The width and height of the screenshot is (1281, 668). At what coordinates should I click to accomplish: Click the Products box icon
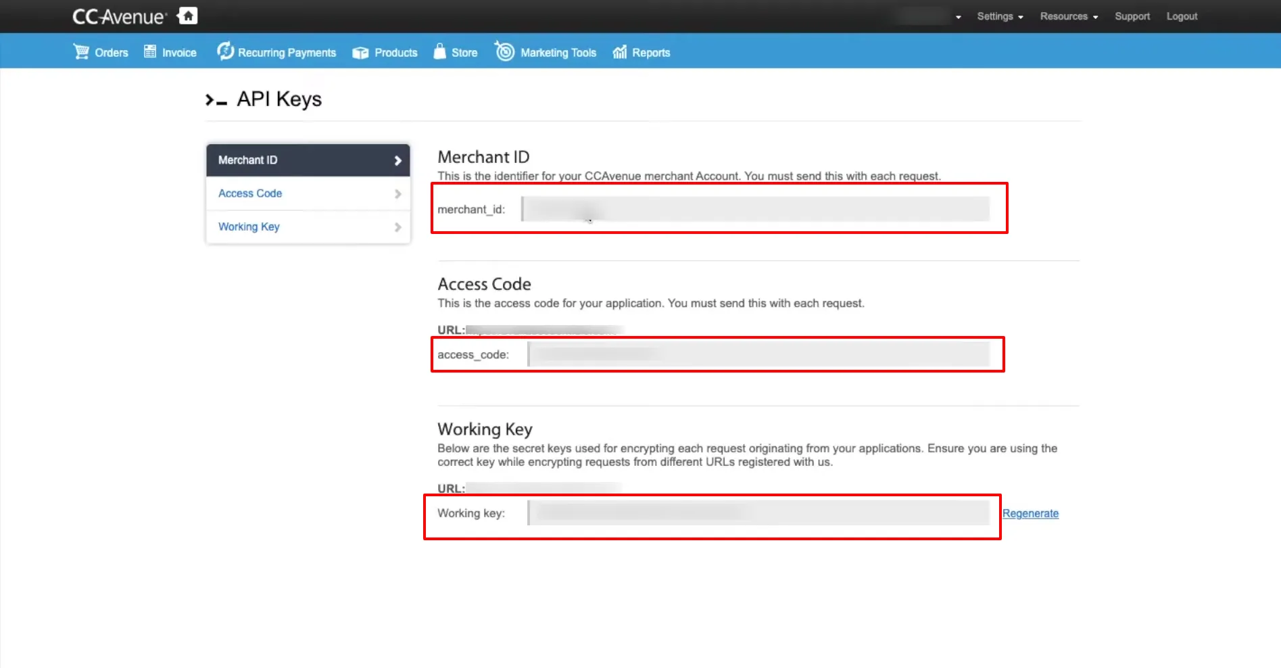point(360,53)
